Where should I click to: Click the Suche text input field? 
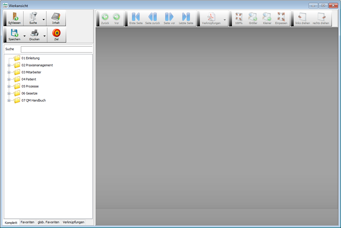pos(56,49)
